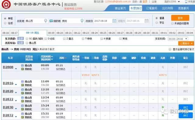Open train number D2808 link
The width and height of the screenshot is (195, 120).
pyautogui.click(x=8, y=67)
